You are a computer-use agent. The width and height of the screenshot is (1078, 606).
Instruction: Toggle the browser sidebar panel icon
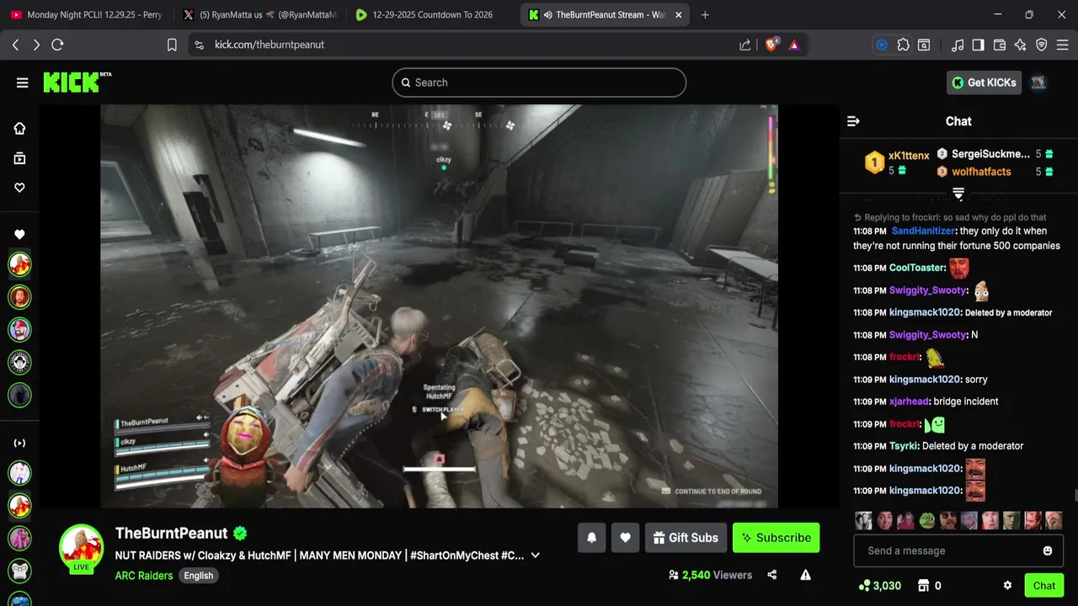point(978,45)
